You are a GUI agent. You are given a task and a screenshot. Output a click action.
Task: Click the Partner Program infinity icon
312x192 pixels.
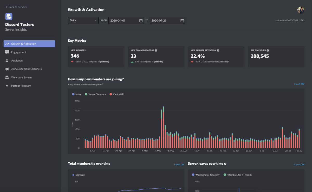tap(7, 86)
